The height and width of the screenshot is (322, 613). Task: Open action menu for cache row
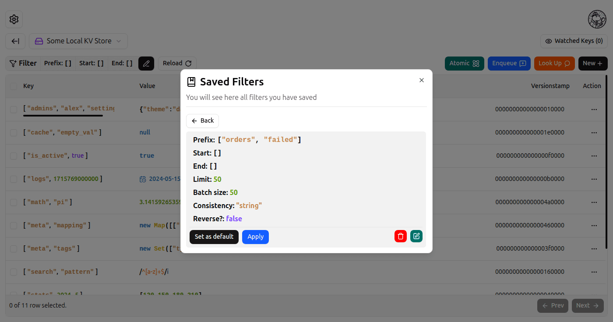point(594,133)
